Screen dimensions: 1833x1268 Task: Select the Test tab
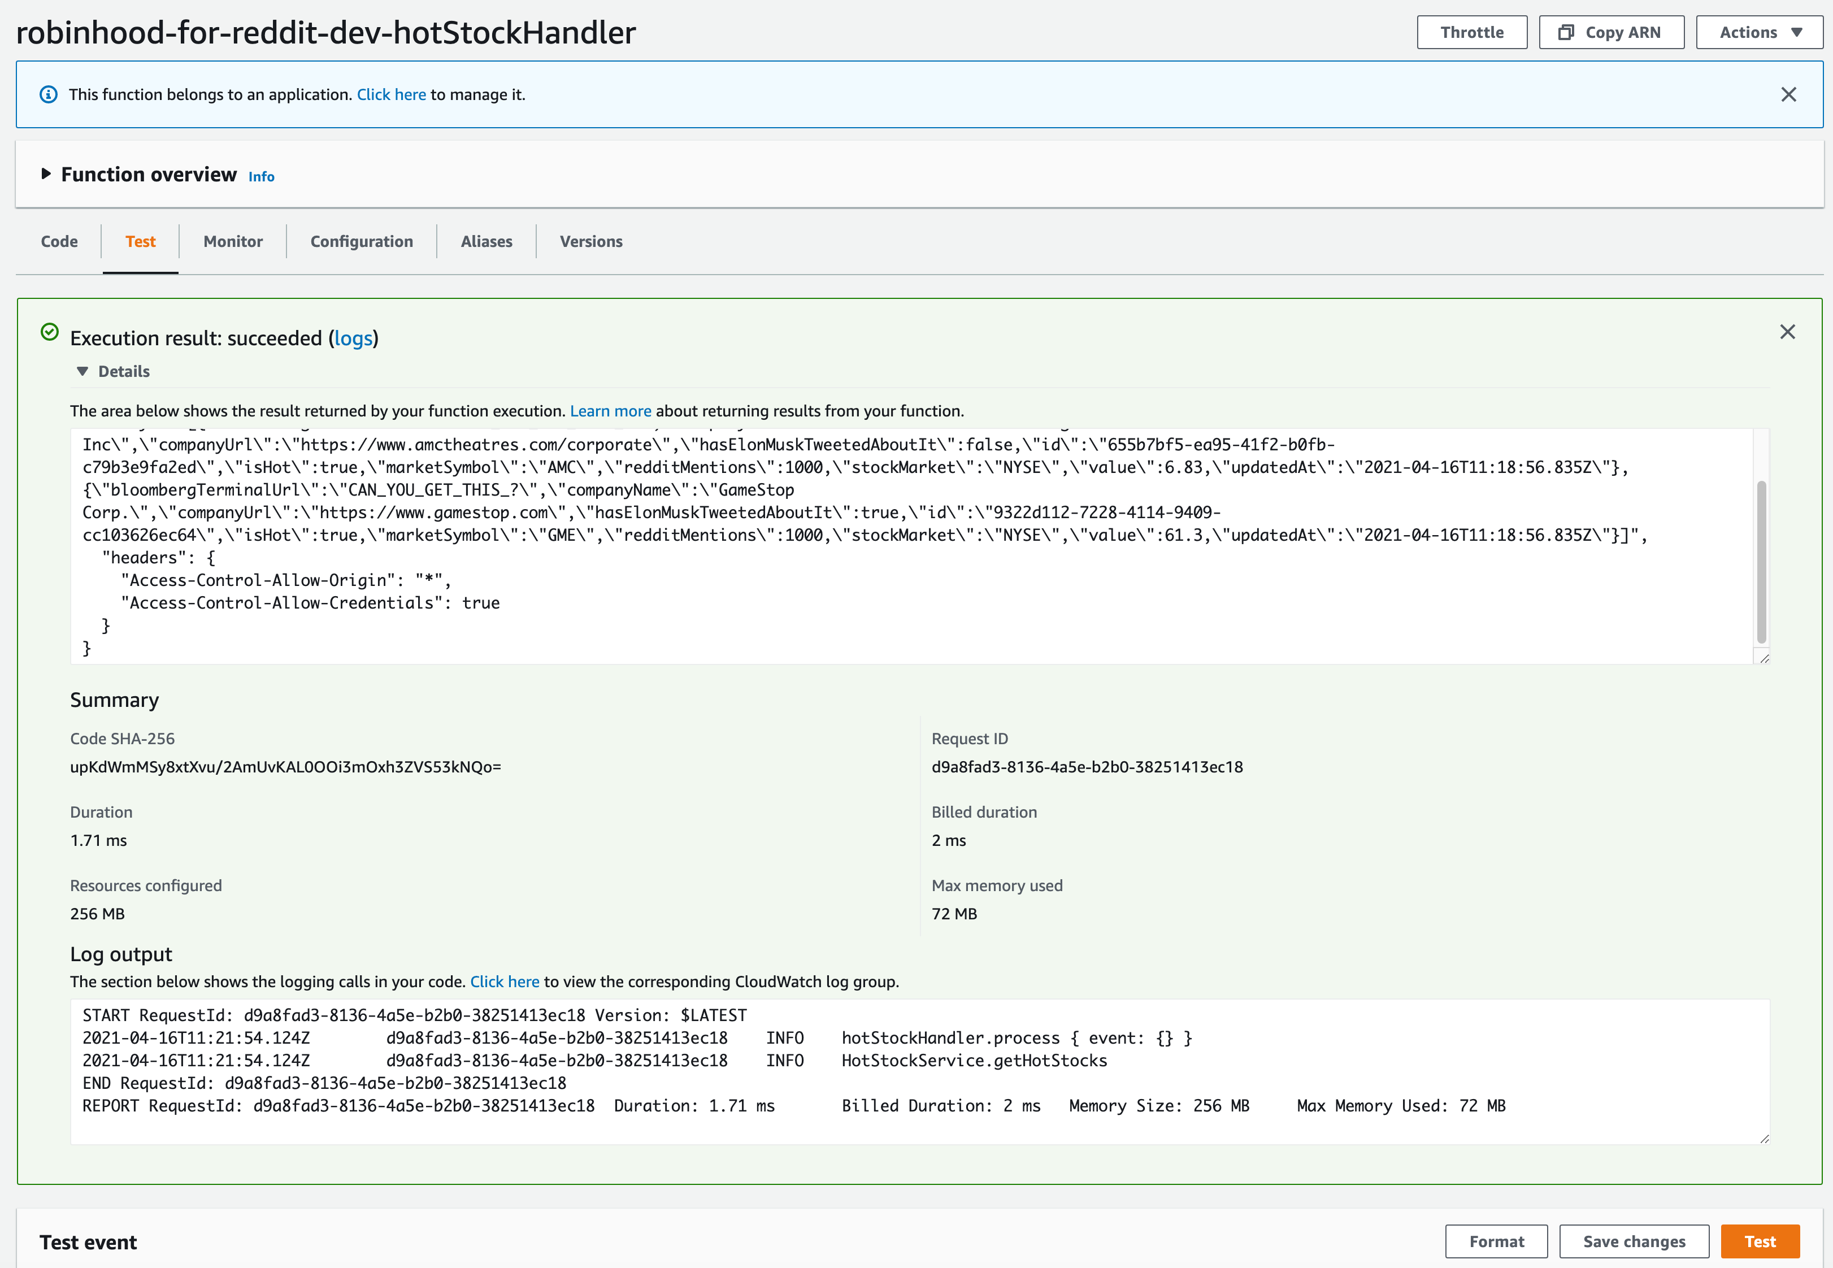[x=141, y=241]
